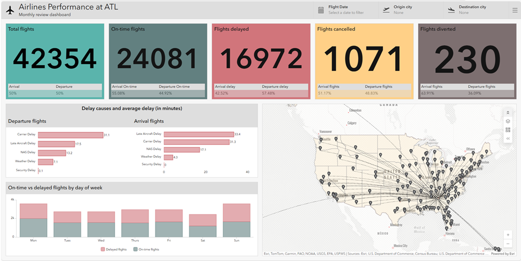This screenshot has width=521, height=261.
Task: Collapse map toolbar sideways with double left chevron
Action: [x=508, y=139]
